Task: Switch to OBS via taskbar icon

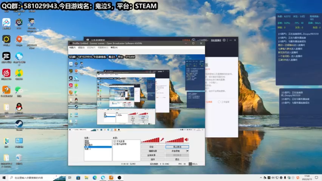Action: tap(119, 177)
